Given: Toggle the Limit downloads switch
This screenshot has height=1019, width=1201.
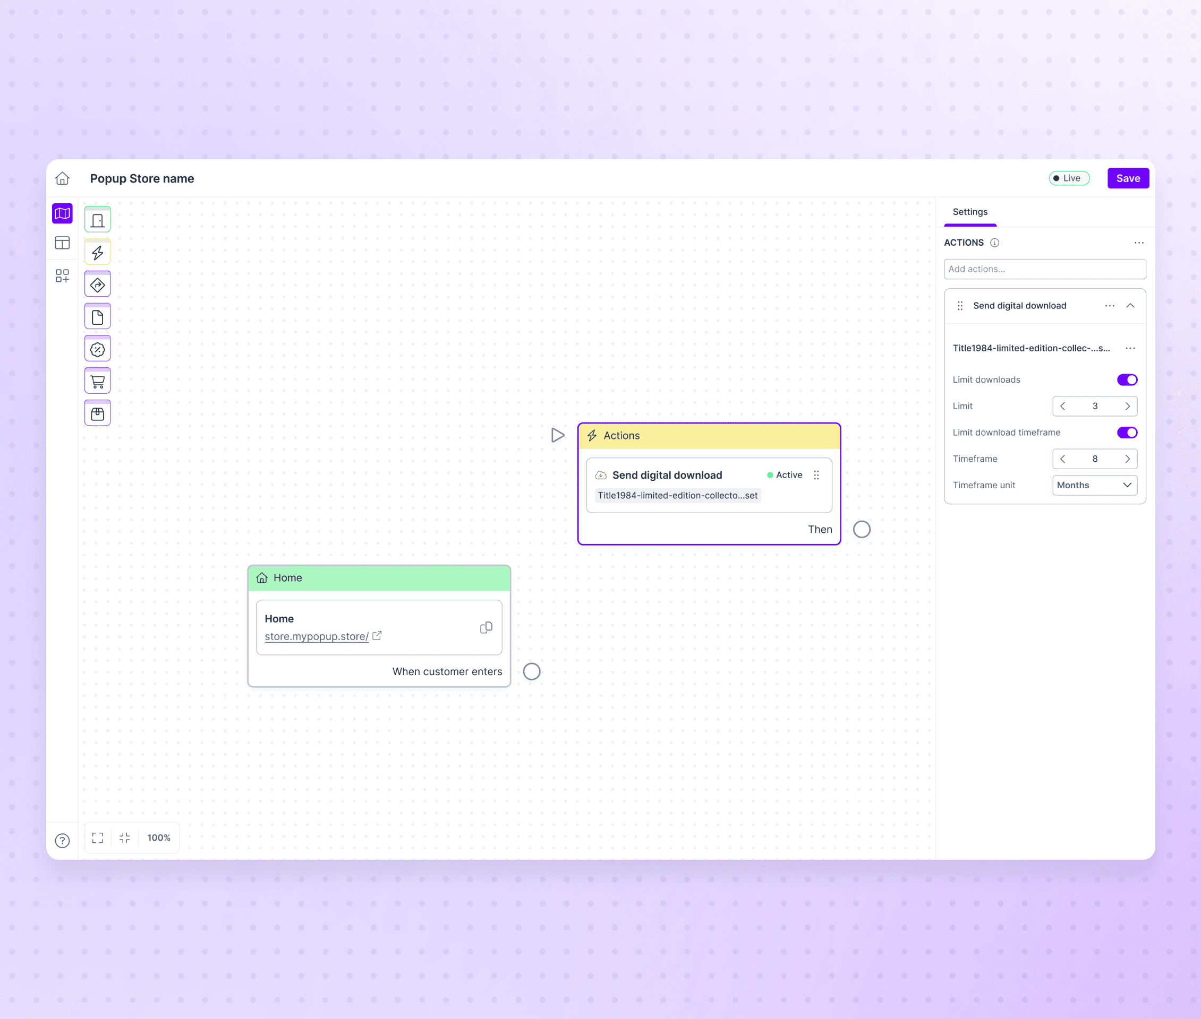Looking at the screenshot, I should click(1127, 379).
